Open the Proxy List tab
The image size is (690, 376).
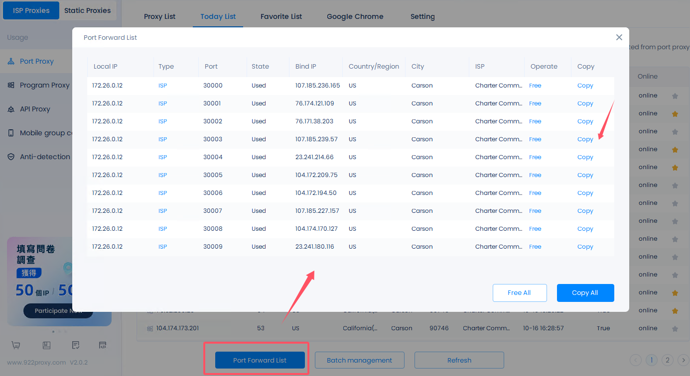(x=159, y=16)
